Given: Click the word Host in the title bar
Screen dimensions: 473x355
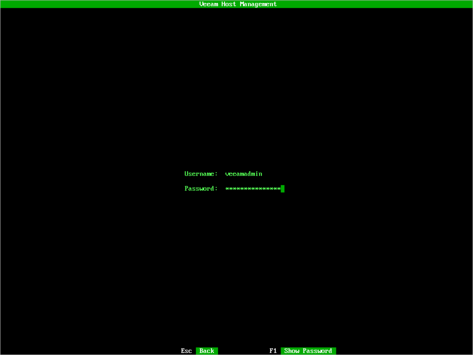Looking at the screenshot, I should click(229, 4).
